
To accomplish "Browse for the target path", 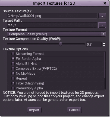I will pos(102,25).
